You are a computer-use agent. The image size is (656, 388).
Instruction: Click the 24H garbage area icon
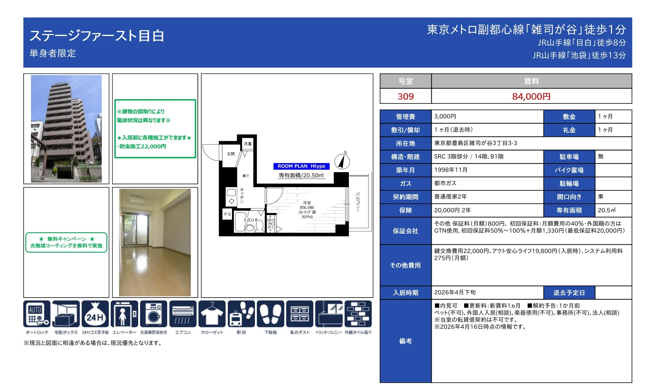[x=95, y=314]
